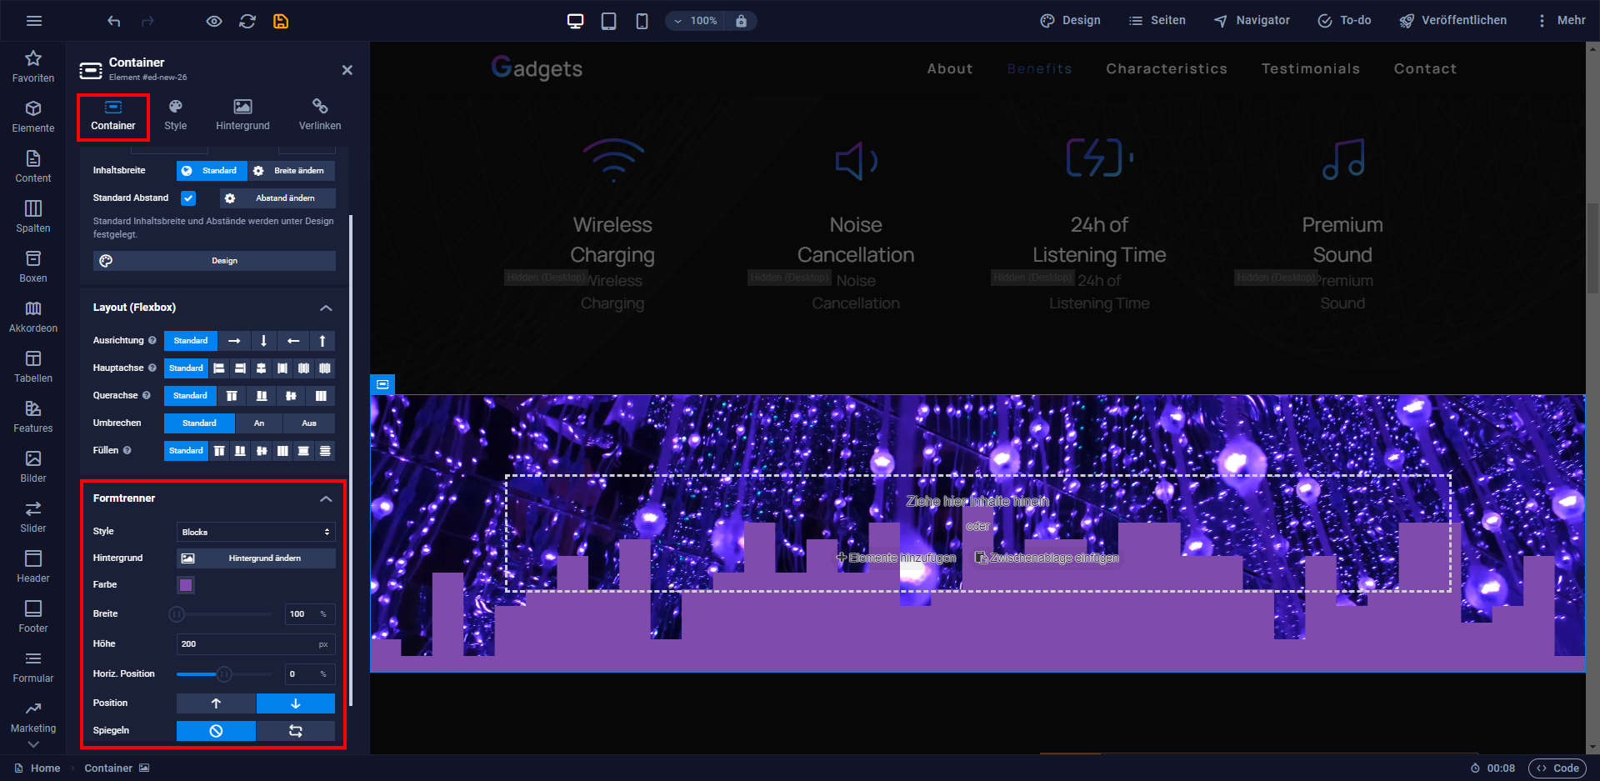Save the project with the orange icon
The width and height of the screenshot is (1600, 781).
(281, 21)
